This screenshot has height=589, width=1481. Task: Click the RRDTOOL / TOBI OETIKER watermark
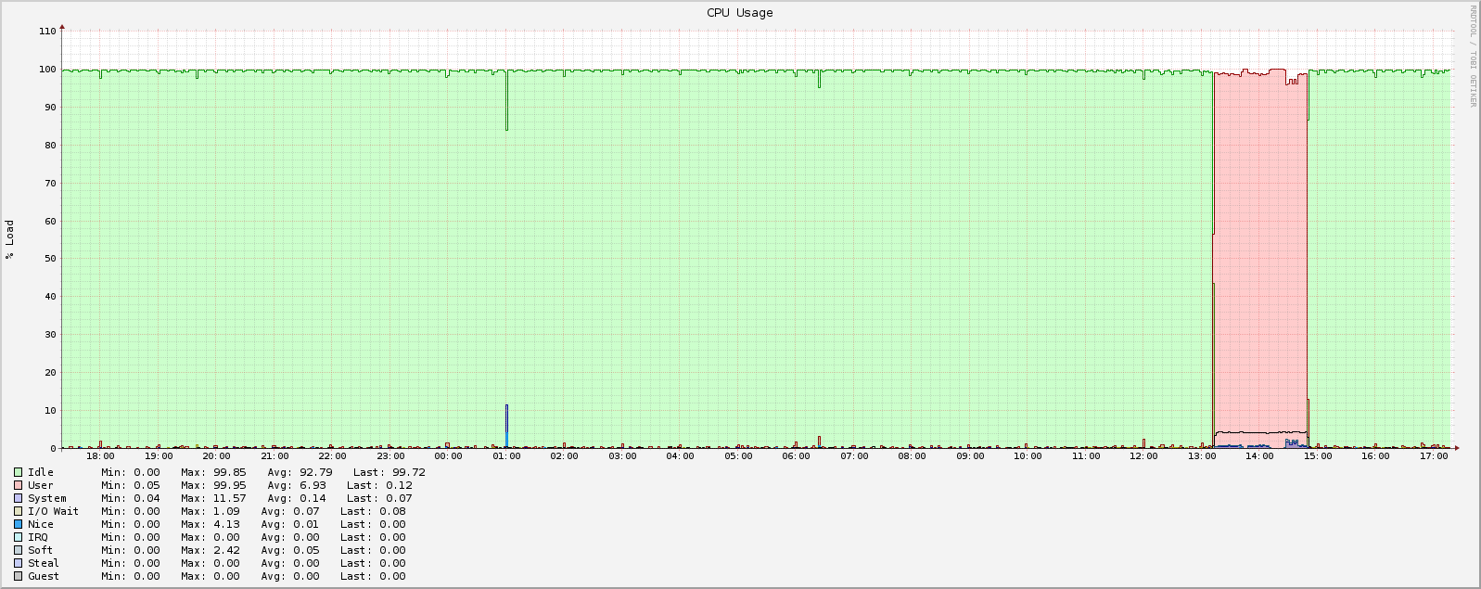(x=1472, y=56)
